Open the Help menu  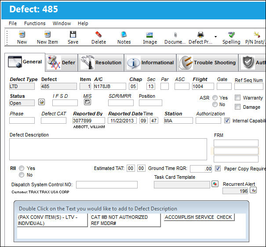click(x=83, y=23)
